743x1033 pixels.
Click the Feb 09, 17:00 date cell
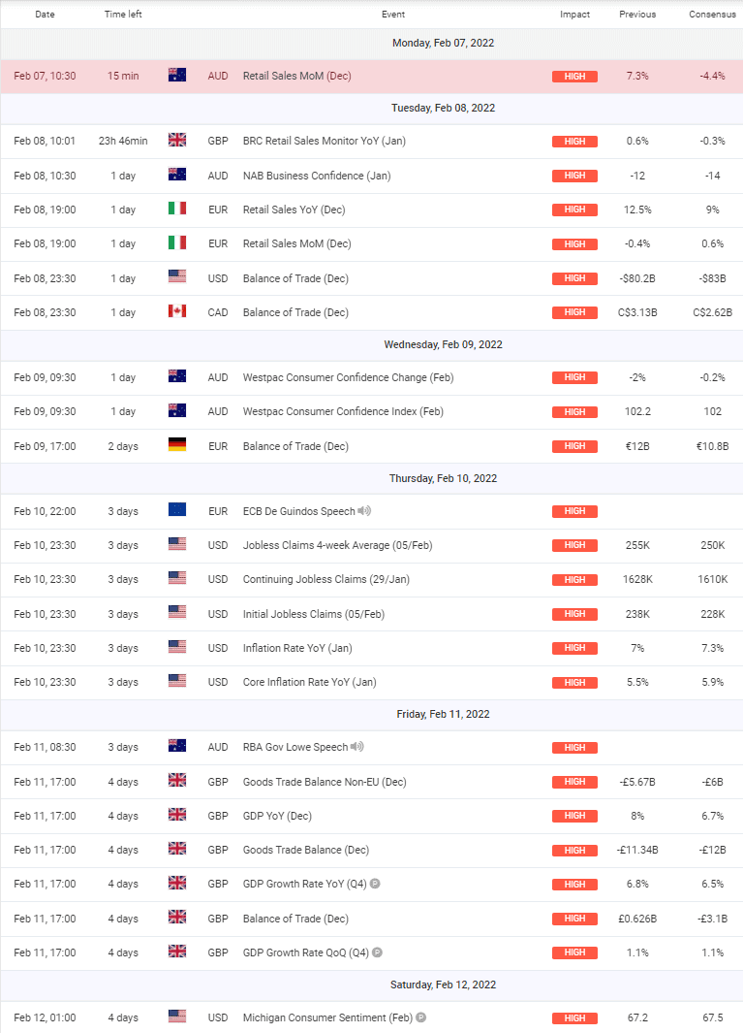45,446
